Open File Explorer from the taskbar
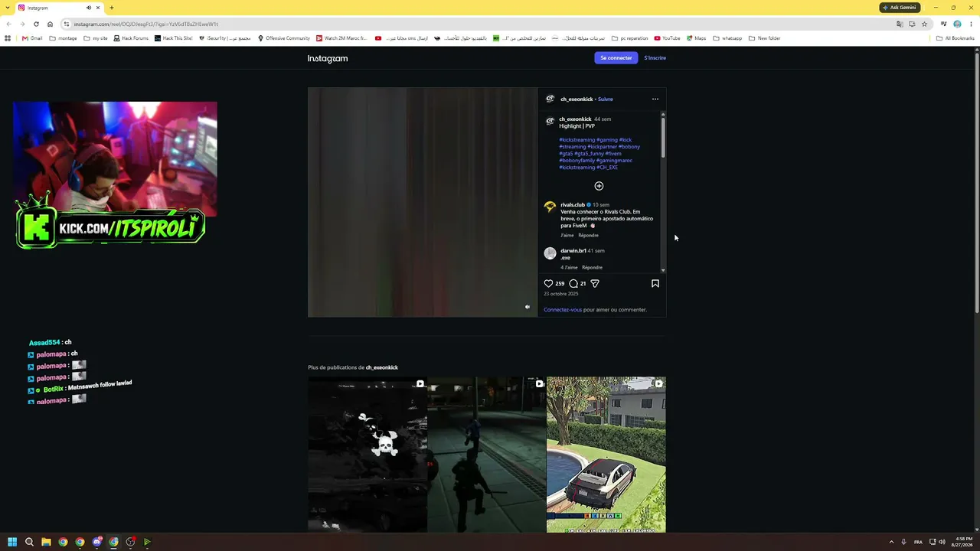 (46, 542)
